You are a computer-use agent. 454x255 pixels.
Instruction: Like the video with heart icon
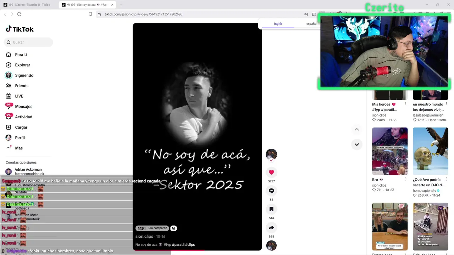271,172
